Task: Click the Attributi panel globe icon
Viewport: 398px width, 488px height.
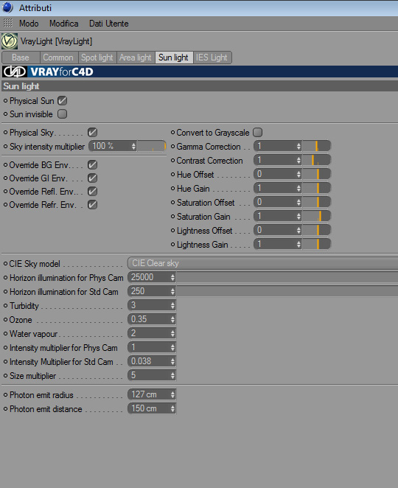Action: point(7,7)
